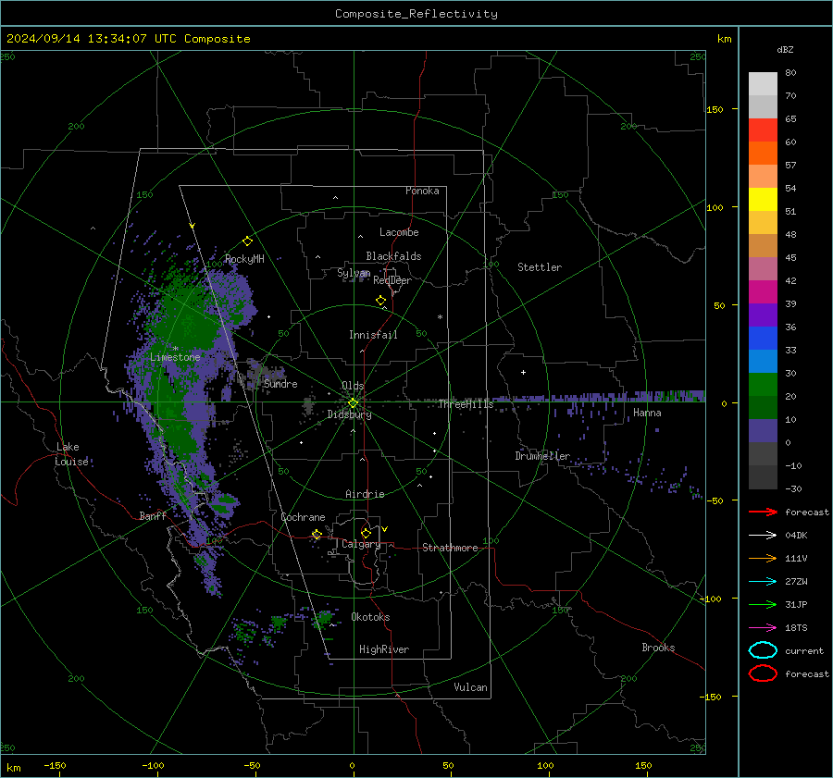Click the Lake Louise label

point(71,454)
